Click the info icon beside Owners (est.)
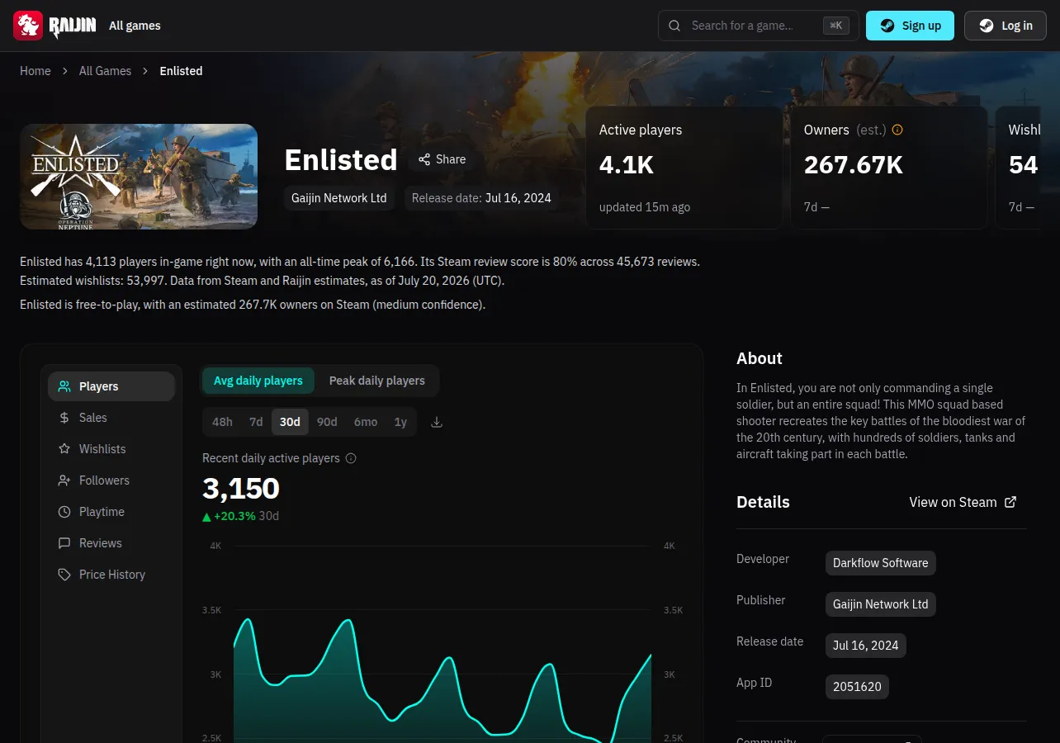Viewport: 1060px width, 743px height. click(x=897, y=130)
